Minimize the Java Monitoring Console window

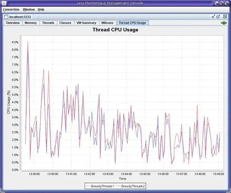[x=216, y=3]
